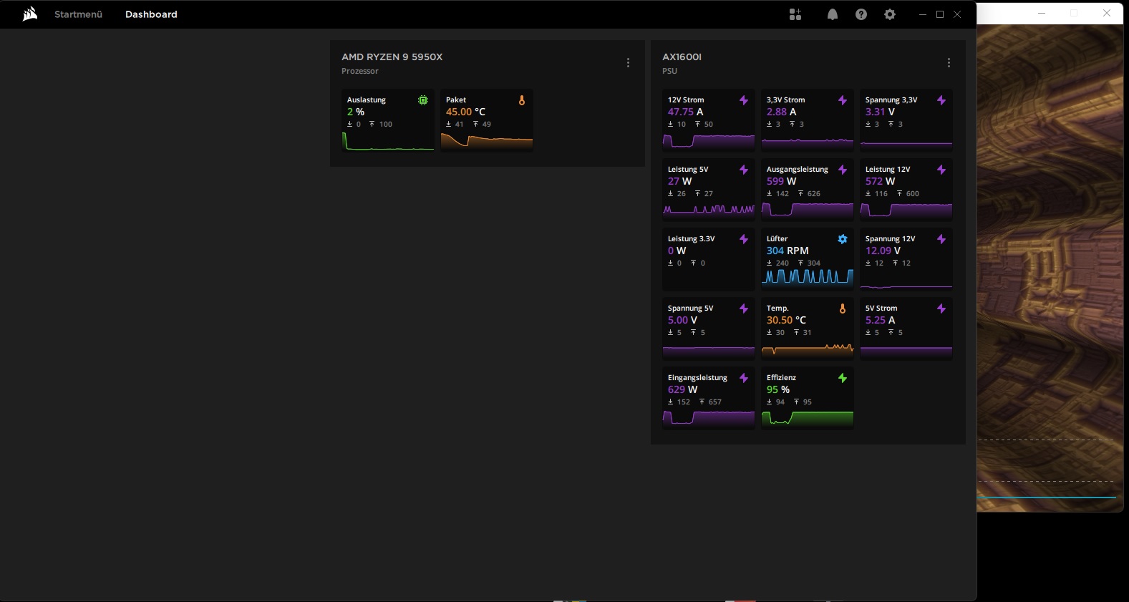Click lightning icon on Ausgangsleistung tile

coord(843,170)
